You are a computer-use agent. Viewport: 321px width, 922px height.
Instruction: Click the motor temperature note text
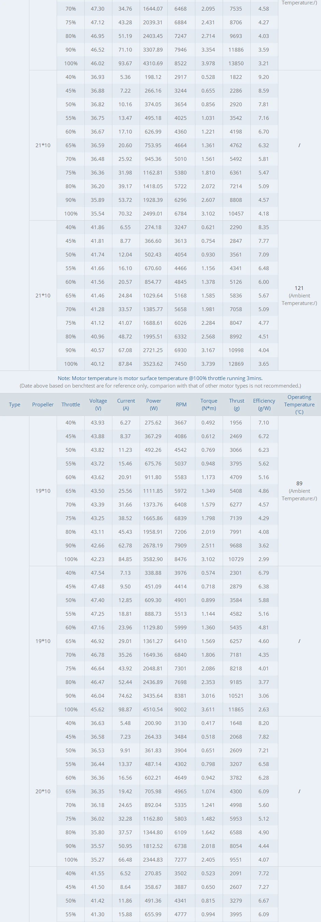(160, 378)
